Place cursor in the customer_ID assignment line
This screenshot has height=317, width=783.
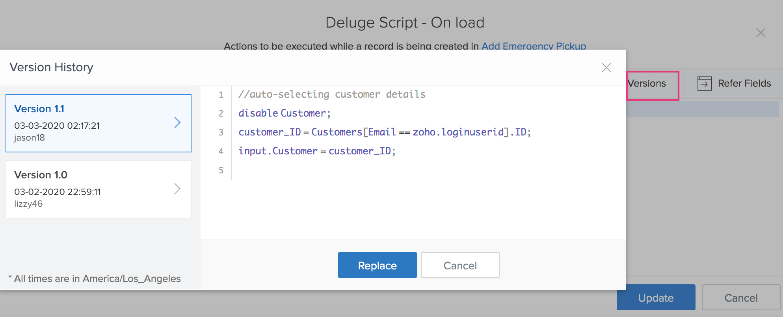(384, 132)
